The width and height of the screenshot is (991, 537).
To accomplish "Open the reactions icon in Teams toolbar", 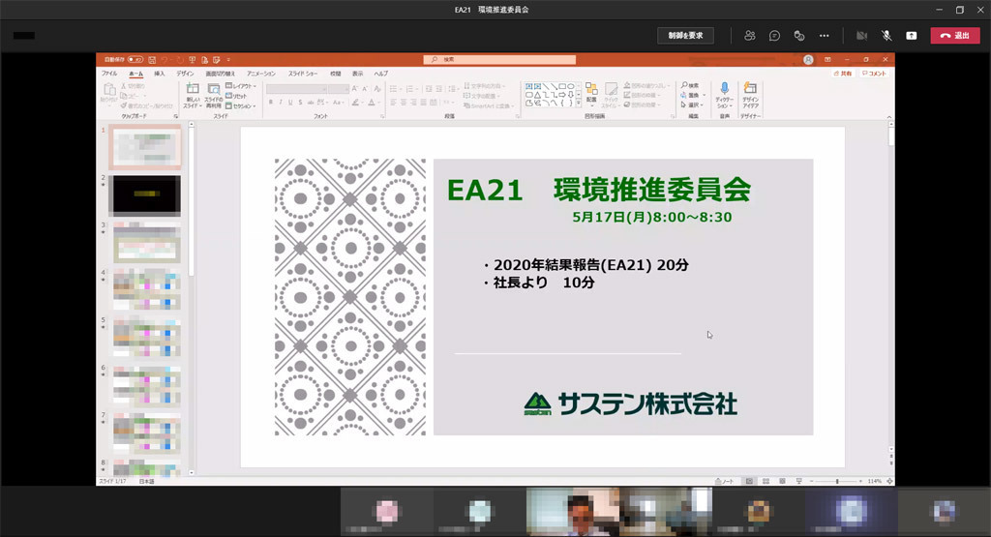I will pos(799,36).
